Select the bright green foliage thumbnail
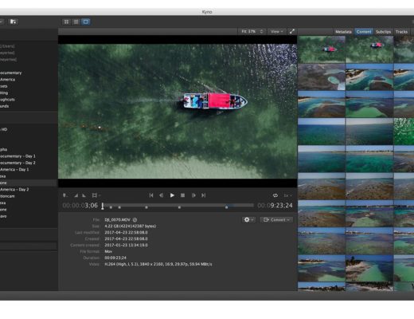Screen dimensions: 414x319 [x=404, y=132]
